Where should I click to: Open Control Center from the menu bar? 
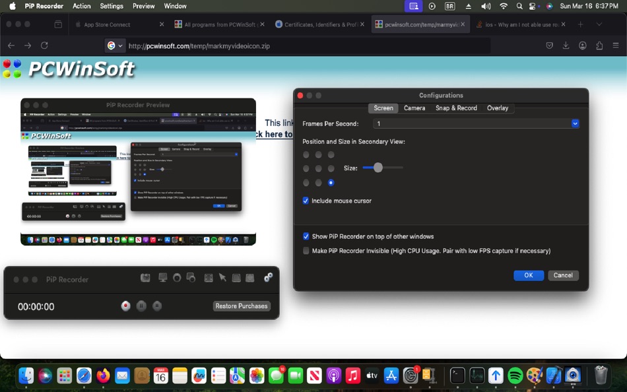click(533, 6)
